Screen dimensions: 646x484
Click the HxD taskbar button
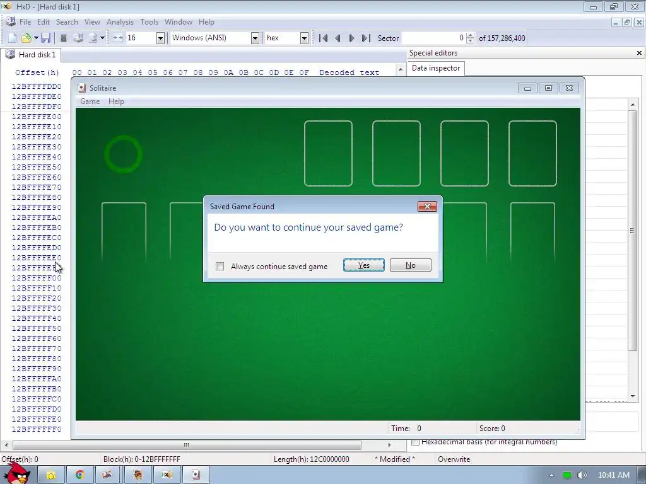[x=167, y=475]
